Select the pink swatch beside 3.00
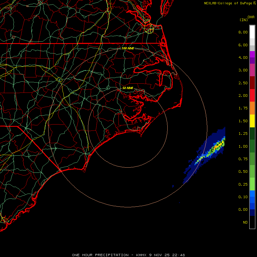This screenshot has height=257, width=257. pos(252,70)
